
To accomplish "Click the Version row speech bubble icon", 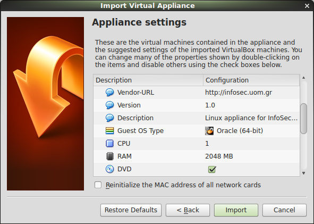I will (109, 105).
